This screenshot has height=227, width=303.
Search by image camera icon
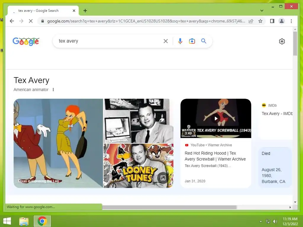click(192, 41)
